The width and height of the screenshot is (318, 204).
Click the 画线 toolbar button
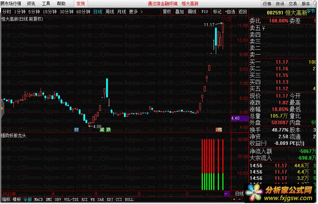click(192, 12)
